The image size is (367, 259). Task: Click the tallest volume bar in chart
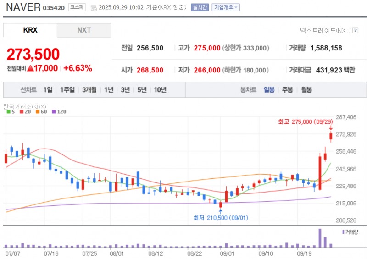320,238
